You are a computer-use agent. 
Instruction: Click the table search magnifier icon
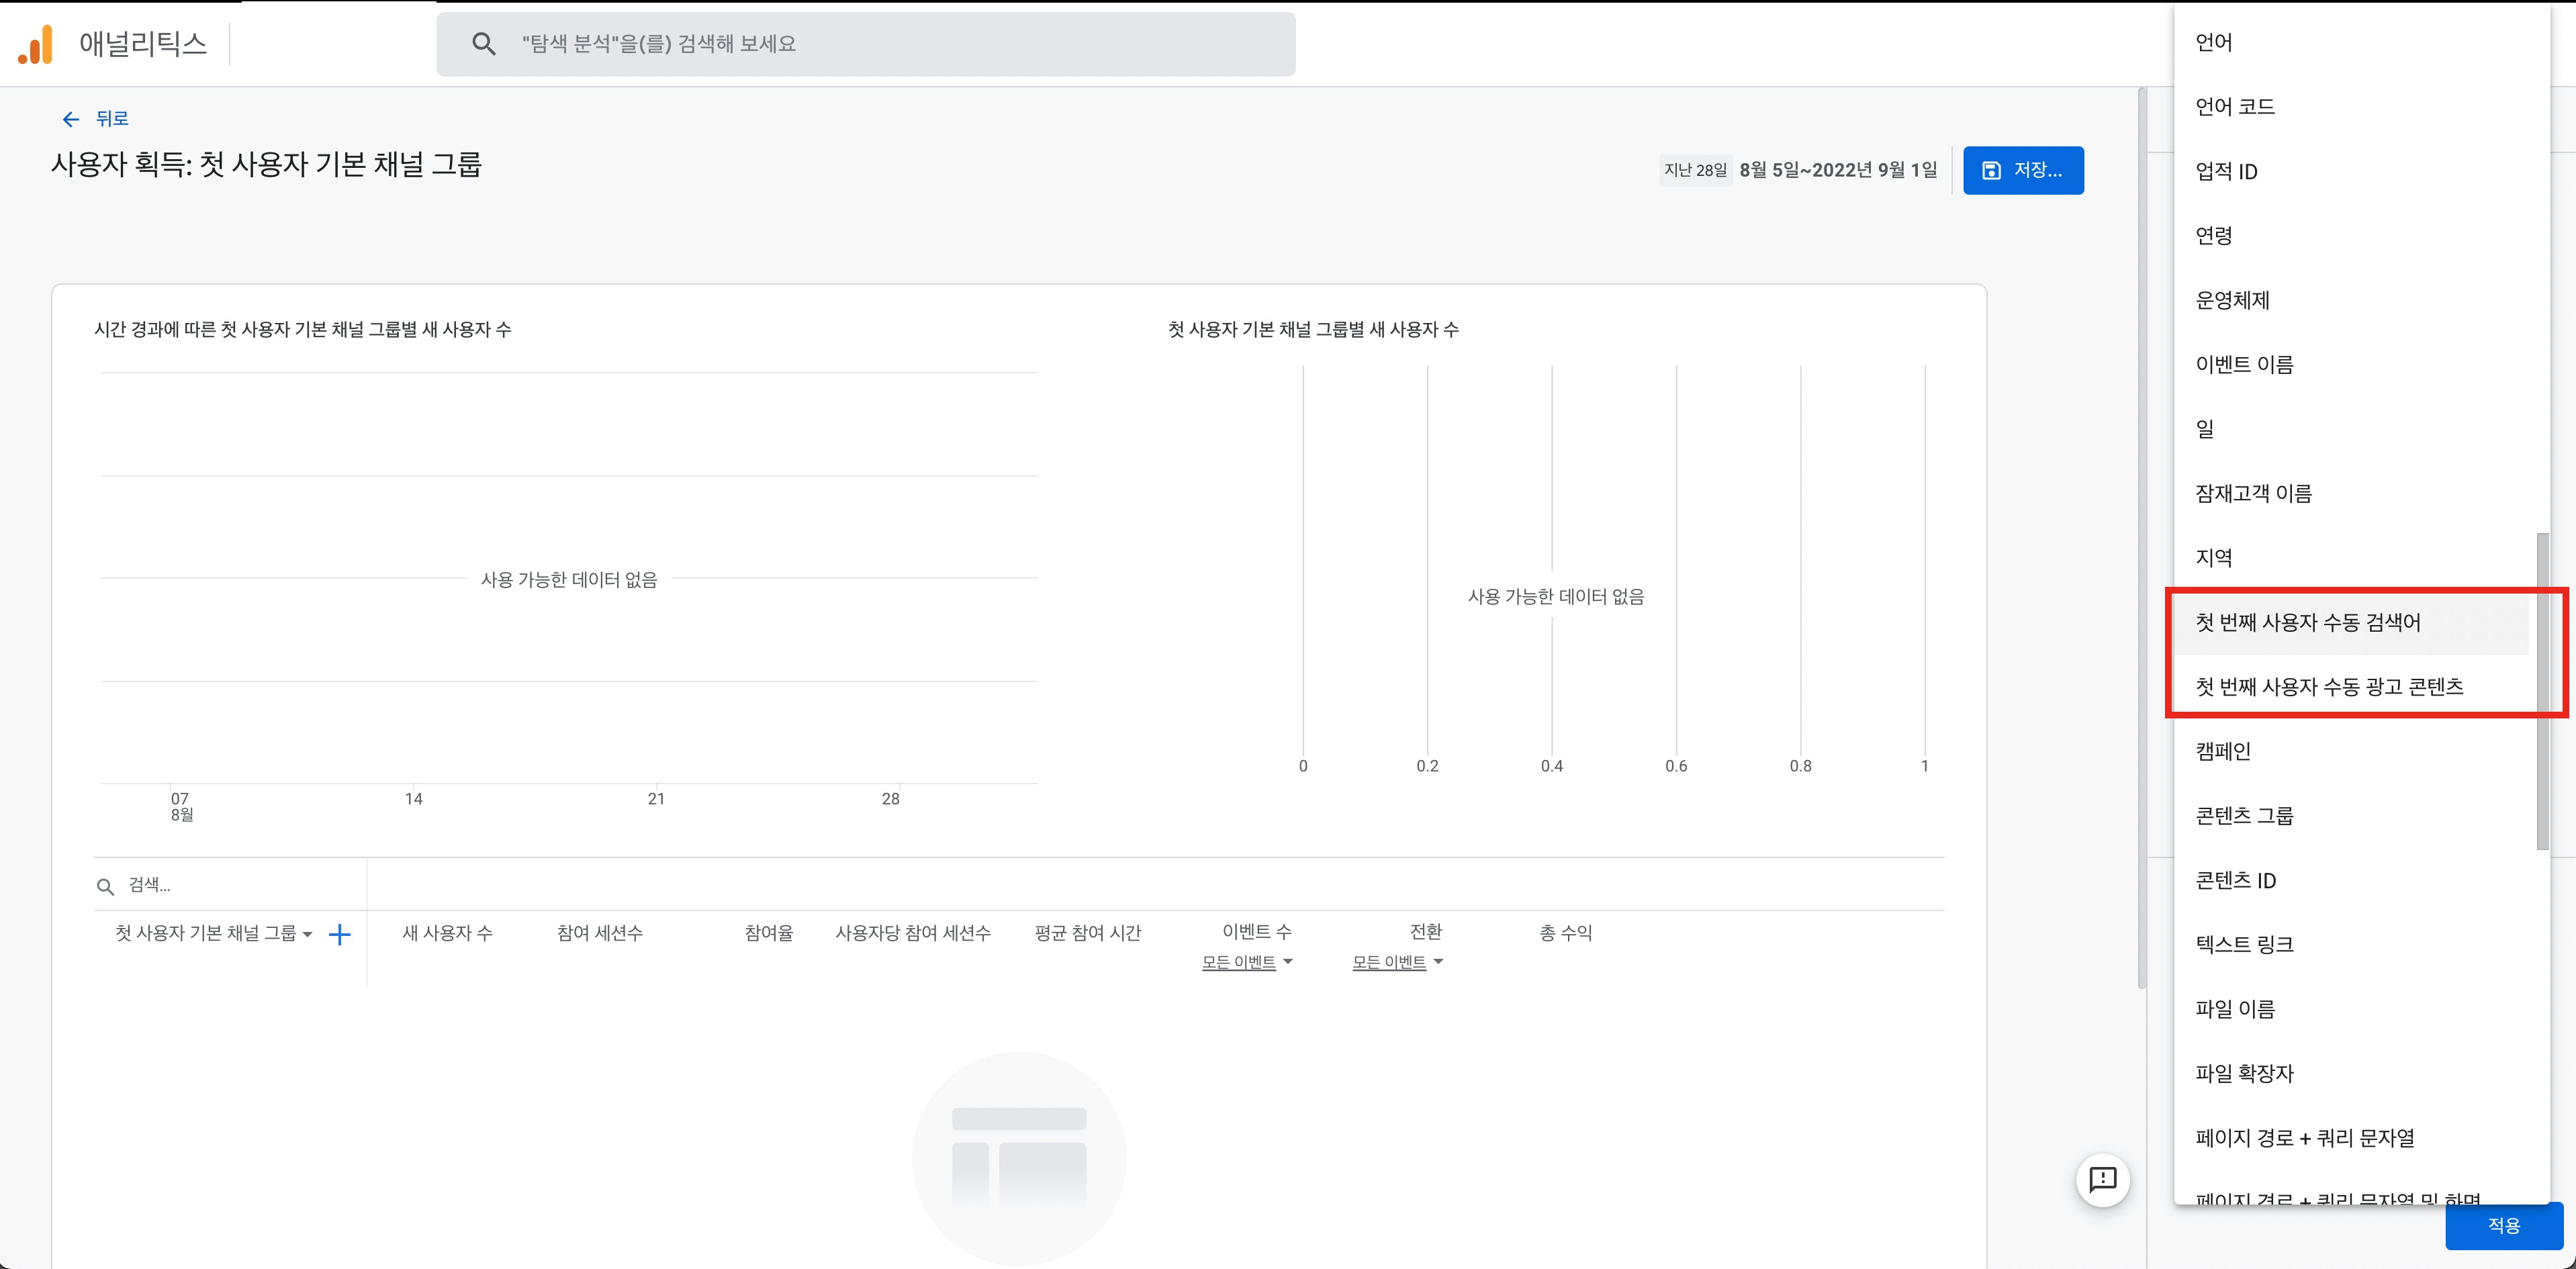pos(105,886)
